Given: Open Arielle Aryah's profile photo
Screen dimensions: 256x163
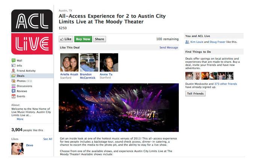Looking at the screenshot, I should (x=70, y=62).
